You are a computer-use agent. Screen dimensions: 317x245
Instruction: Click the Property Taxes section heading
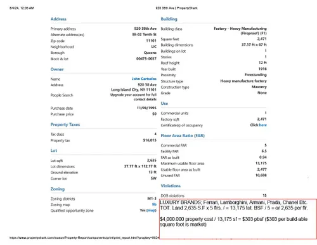pyautogui.click(x=65, y=124)
